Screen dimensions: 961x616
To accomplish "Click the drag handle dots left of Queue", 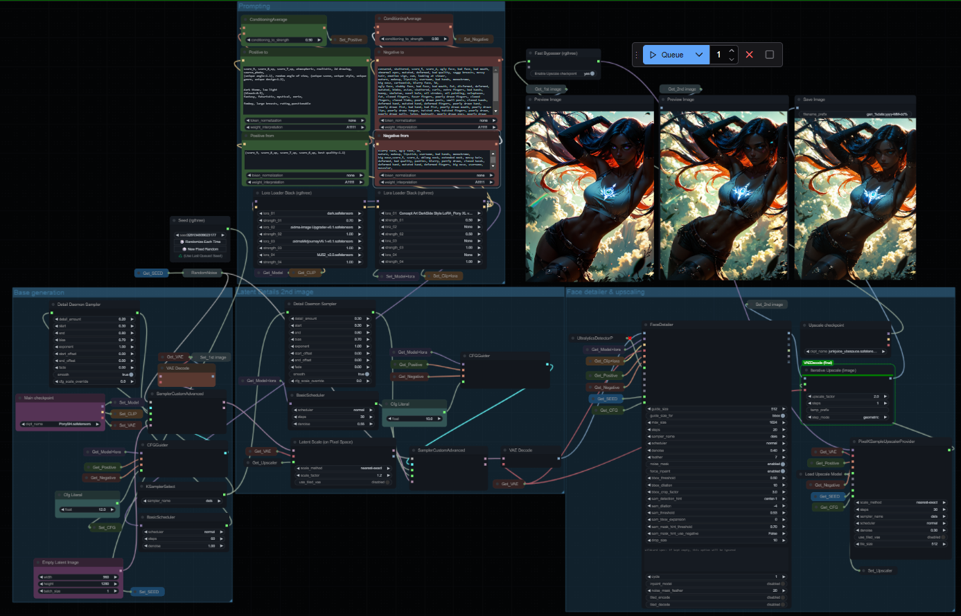I will (x=636, y=55).
